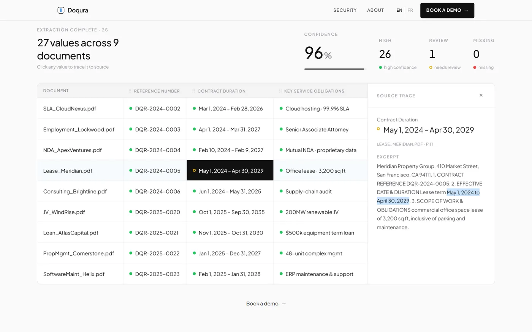Select the Loan_AtlasCapital.pdf document
The image size is (532, 332).
[x=71, y=233]
